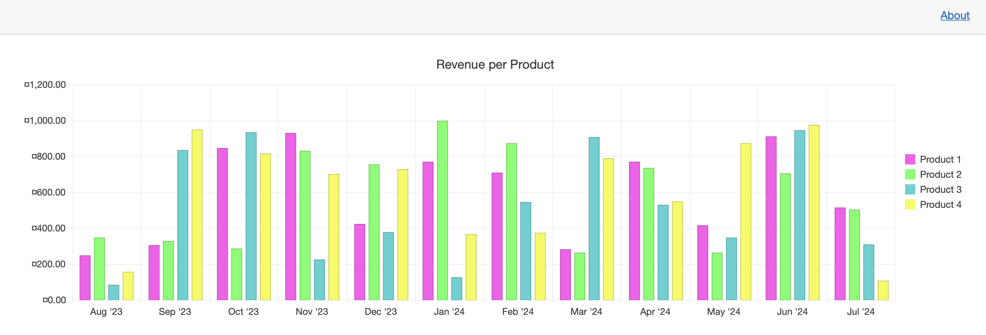Click Product 1 bar for Jul '24
Screen dimensions: 986x335
pyautogui.click(x=840, y=254)
